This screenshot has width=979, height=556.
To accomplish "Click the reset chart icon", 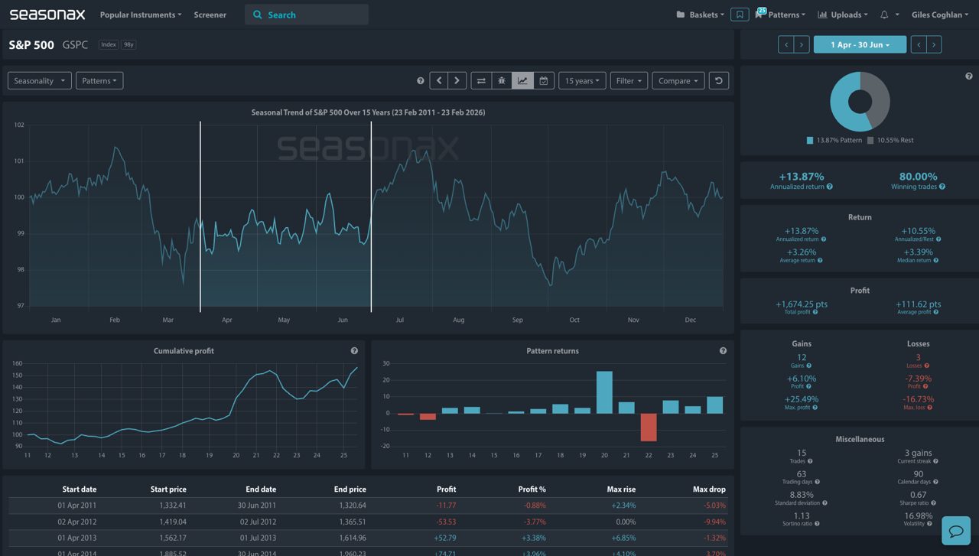I will (718, 80).
